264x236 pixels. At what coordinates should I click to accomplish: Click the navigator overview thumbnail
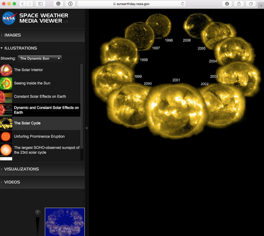(65, 222)
